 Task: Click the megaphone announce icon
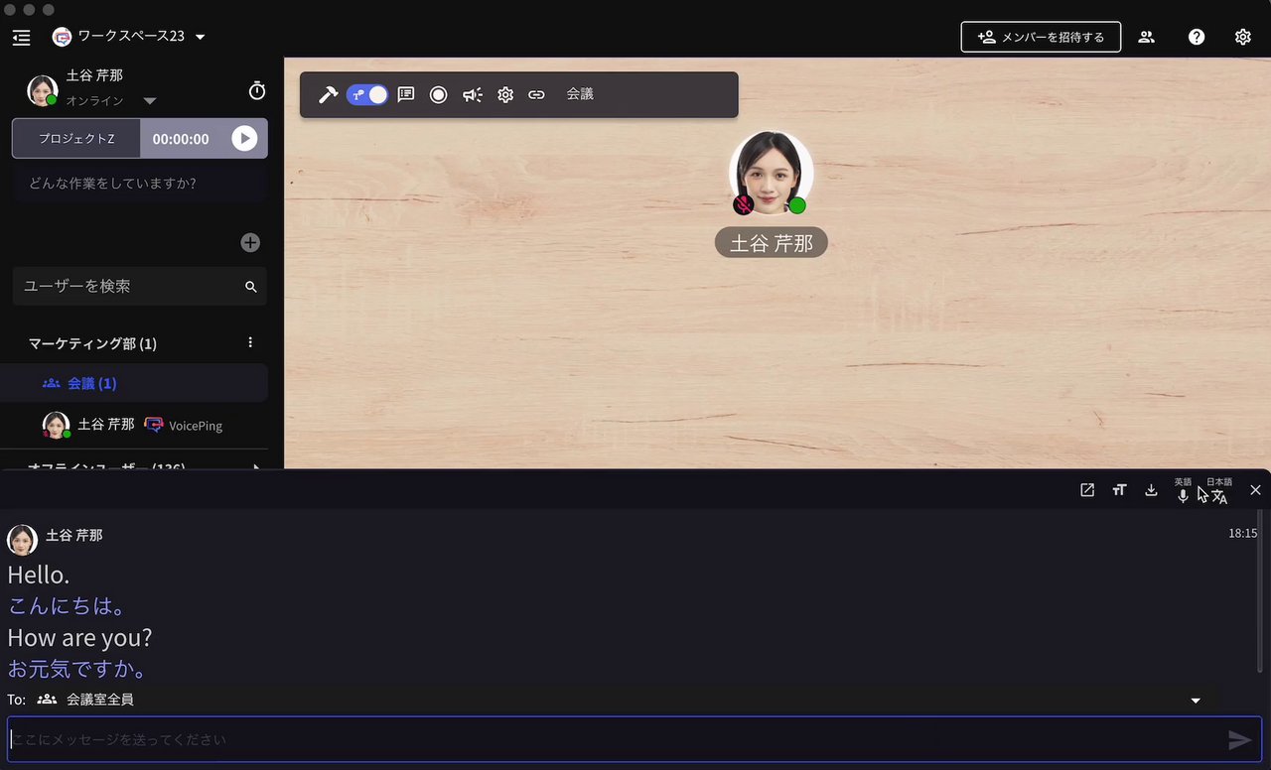pos(473,94)
